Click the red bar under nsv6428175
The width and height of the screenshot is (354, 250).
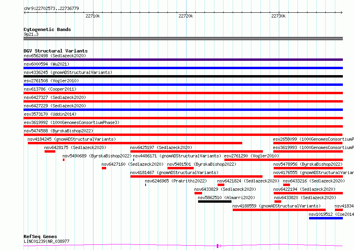[50, 151]
